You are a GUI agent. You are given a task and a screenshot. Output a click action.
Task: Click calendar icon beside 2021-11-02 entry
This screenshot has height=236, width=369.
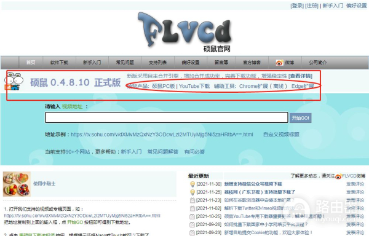(x=192, y=208)
